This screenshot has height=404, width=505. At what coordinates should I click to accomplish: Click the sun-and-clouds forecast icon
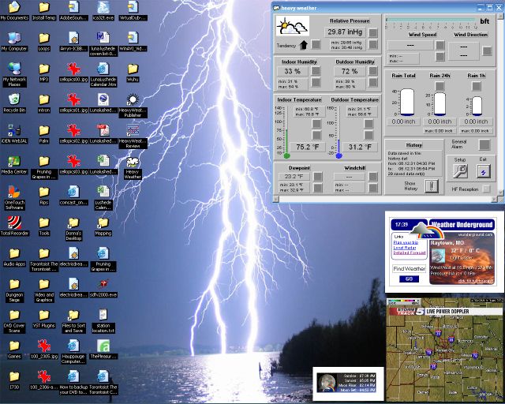[x=293, y=26]
